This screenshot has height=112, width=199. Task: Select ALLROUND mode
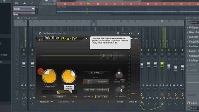[102, 82]
